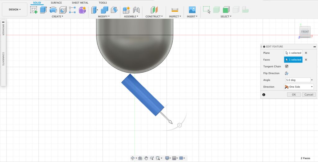The image size is (318, 162).
Task: Open the Angle value dropdown arrow
Action: click(312, 80)
